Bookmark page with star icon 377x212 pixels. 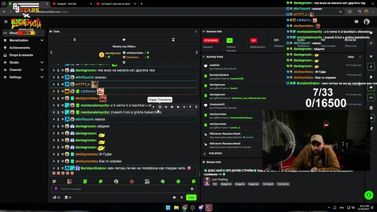(340, 12)
